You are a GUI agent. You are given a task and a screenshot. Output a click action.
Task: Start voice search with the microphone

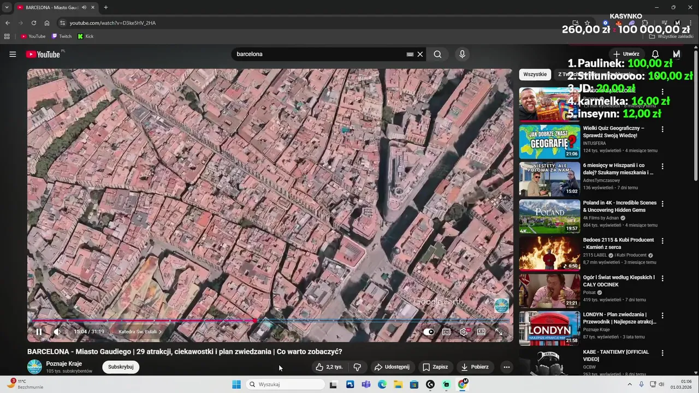(x=462, y=54)
